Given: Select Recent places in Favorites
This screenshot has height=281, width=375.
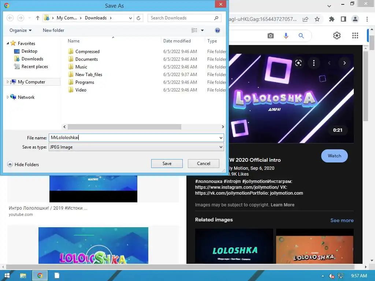Looking at the screenshot, I should click(x=31, y=67).
